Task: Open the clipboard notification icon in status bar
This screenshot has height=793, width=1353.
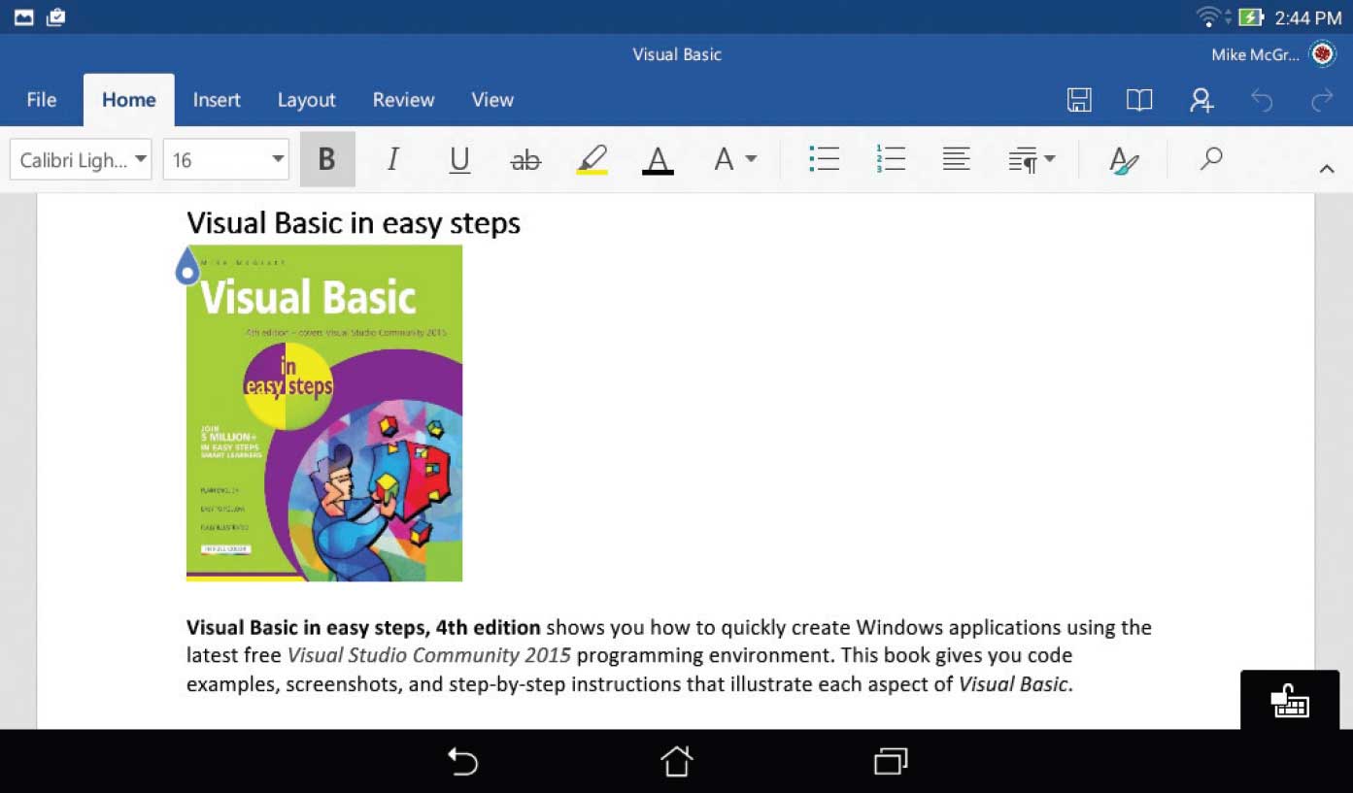Action: pos(55,17)
